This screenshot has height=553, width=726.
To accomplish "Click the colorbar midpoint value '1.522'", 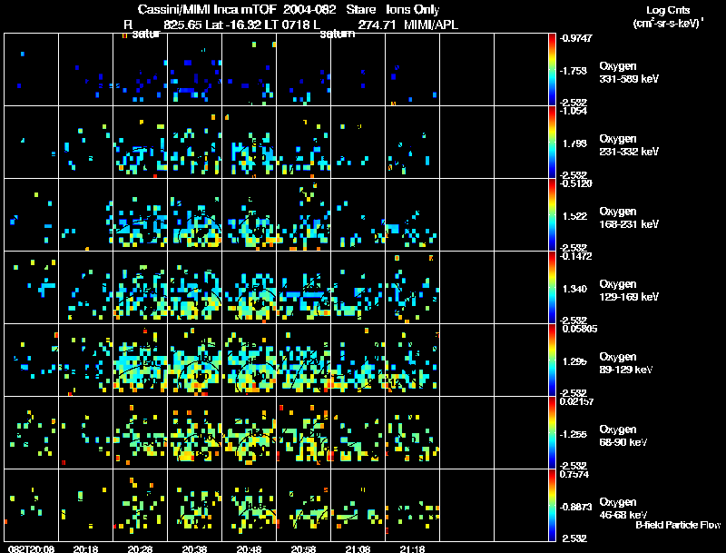I will (574, 216).
